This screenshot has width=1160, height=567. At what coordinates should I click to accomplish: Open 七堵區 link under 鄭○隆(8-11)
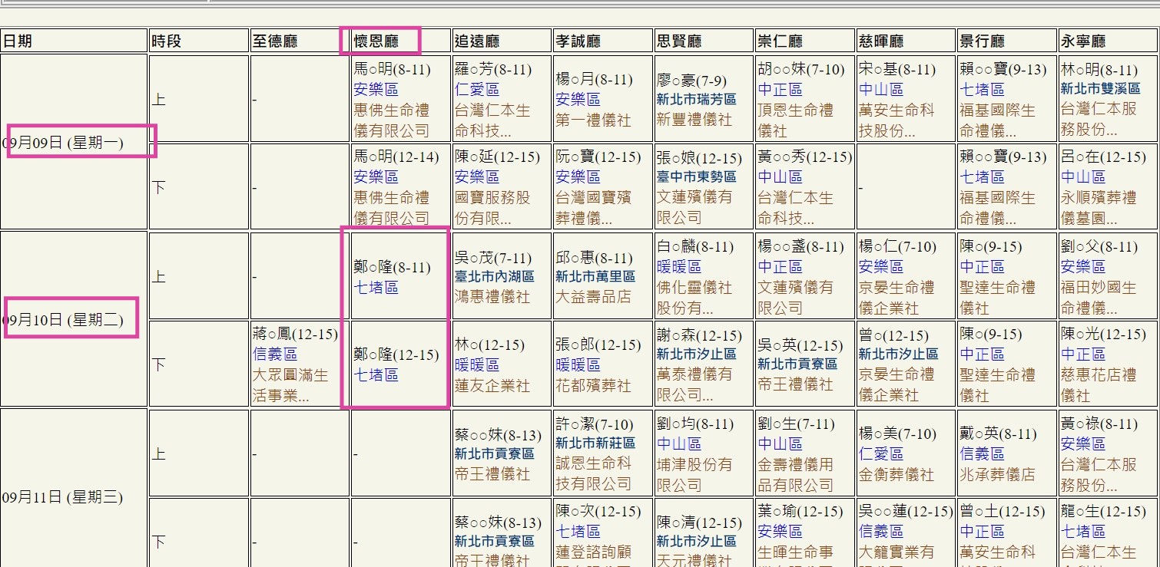pos(376,288)
